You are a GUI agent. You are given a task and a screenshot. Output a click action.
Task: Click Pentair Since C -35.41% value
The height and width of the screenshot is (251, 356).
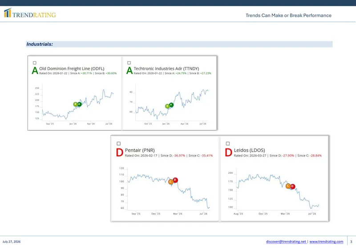point(207,156)
